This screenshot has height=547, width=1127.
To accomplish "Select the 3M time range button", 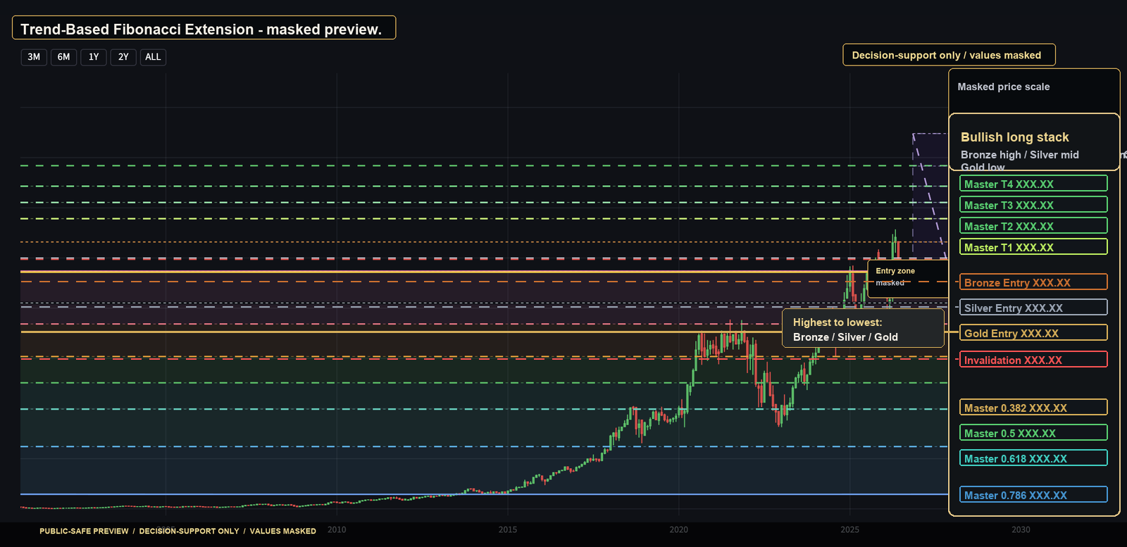I will pos(34,57).
